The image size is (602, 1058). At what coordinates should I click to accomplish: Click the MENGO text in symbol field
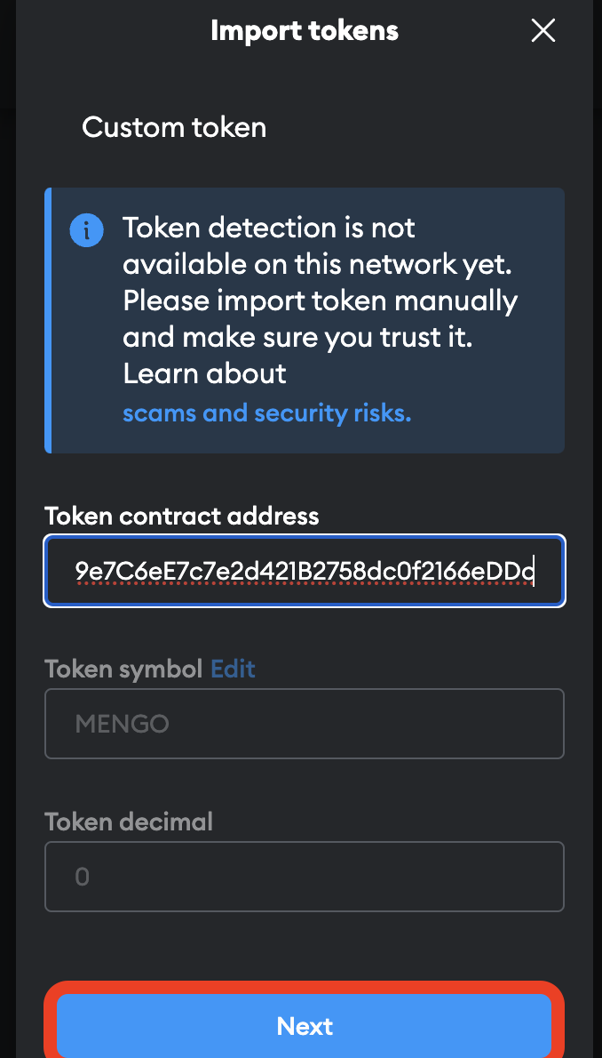(123, 724)
